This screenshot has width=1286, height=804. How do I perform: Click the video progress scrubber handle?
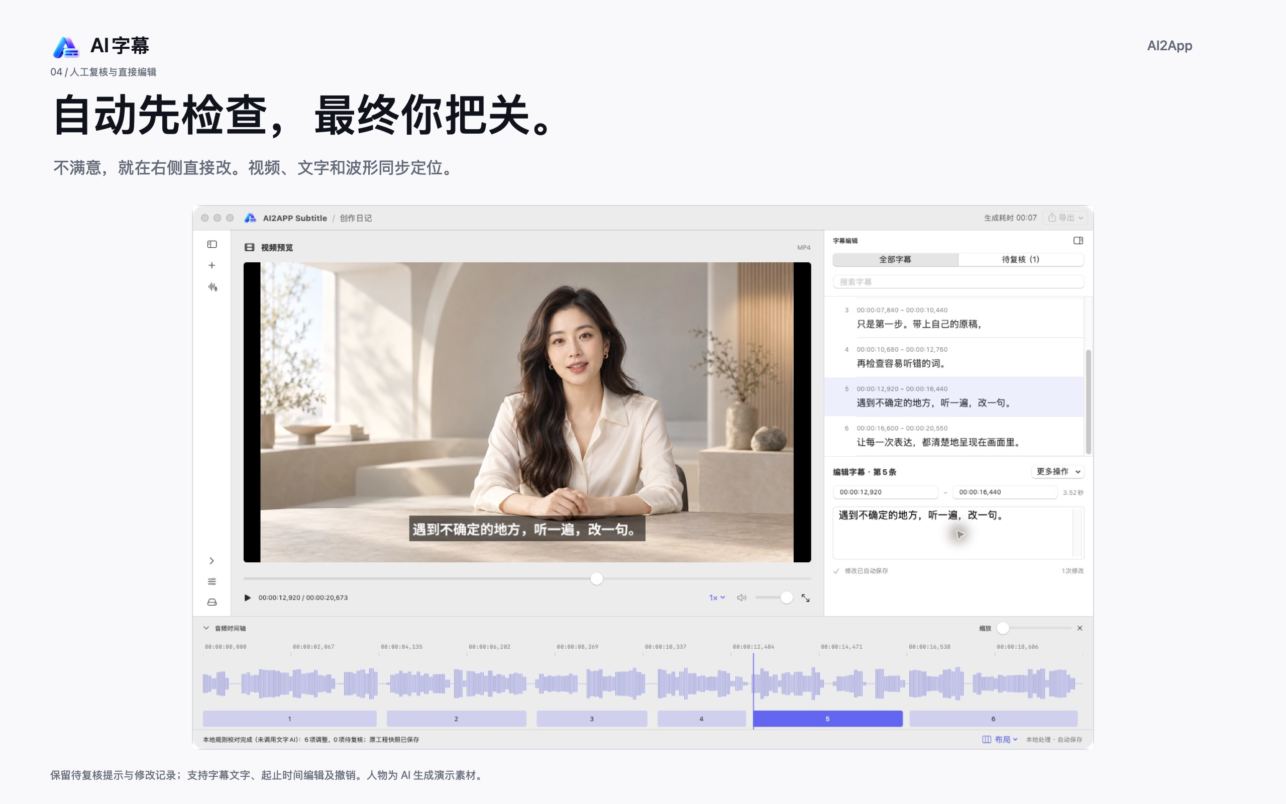[x=597, y=578]
